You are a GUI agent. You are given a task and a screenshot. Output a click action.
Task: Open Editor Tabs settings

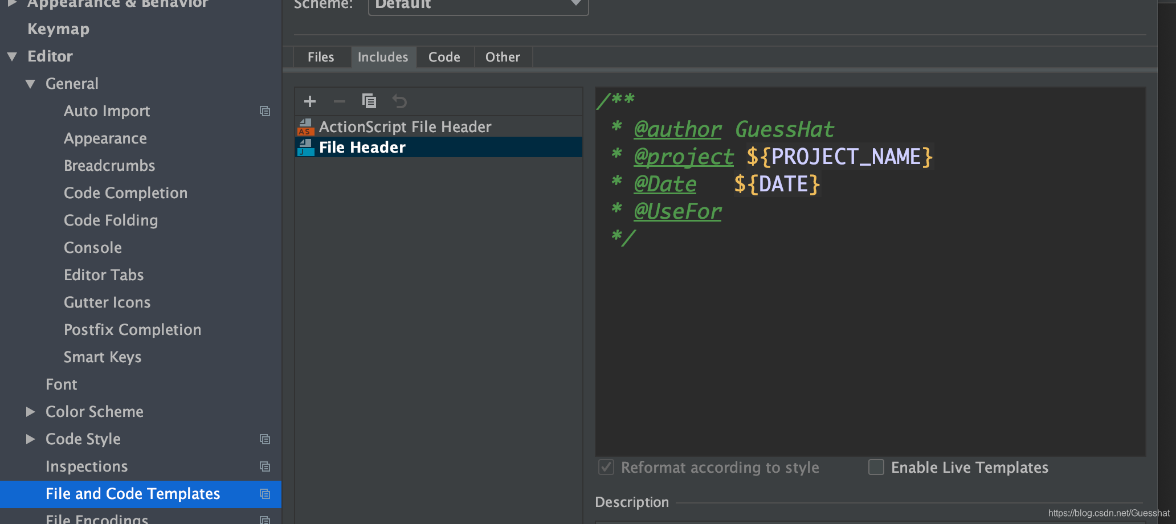[x=104, y=275]
